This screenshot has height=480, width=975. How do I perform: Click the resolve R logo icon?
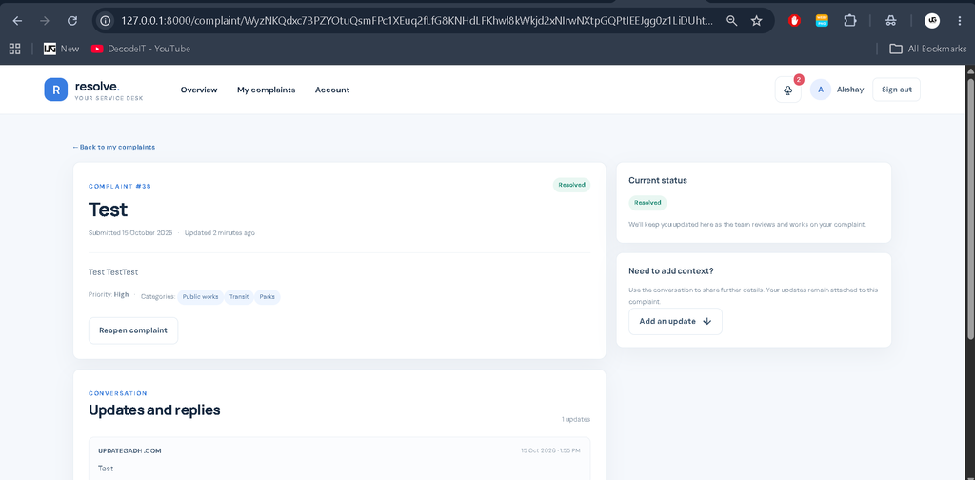[x=56, y=90]
